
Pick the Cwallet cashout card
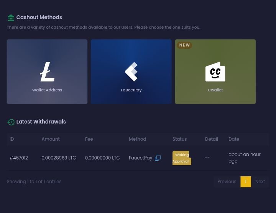(x=215, y=72)
